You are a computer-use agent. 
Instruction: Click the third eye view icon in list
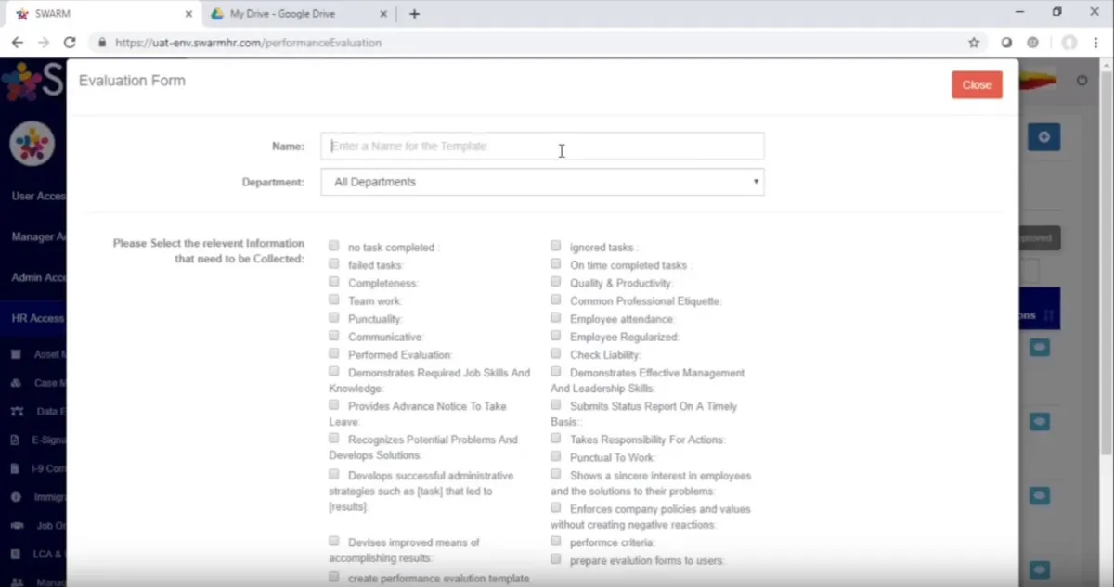(1039, 496)
